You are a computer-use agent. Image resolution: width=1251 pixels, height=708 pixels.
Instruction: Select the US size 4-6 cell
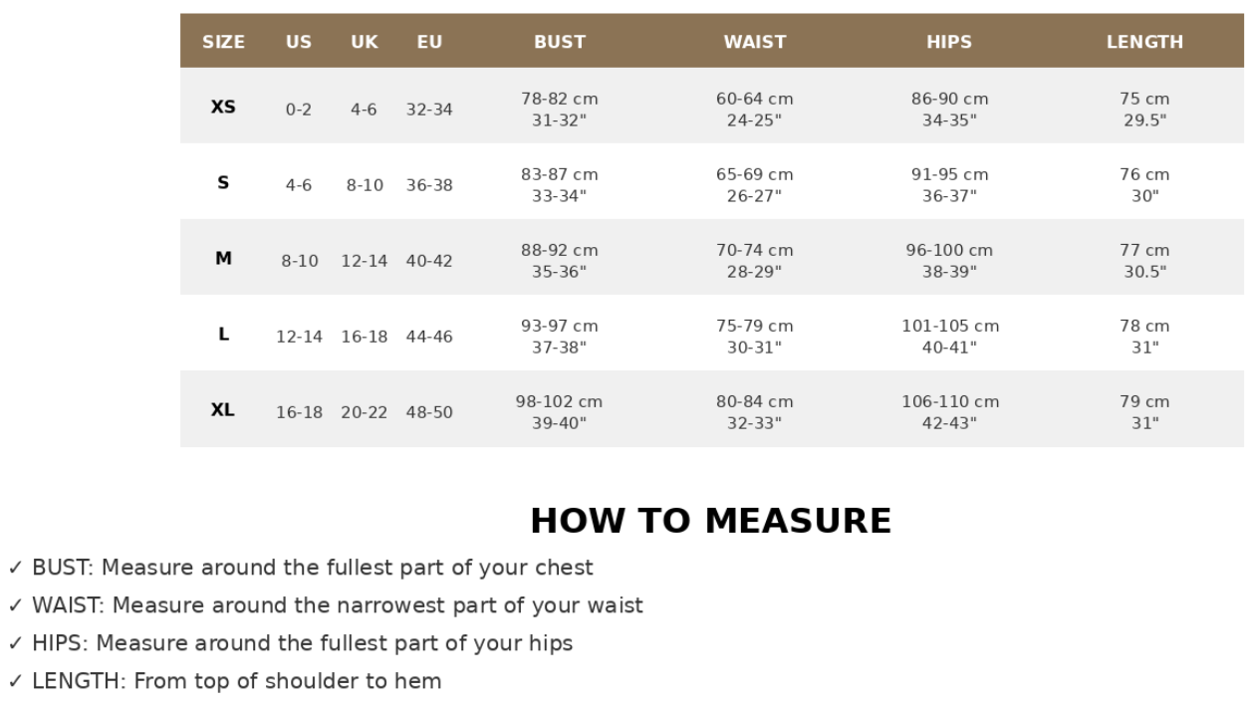[299, 185]
